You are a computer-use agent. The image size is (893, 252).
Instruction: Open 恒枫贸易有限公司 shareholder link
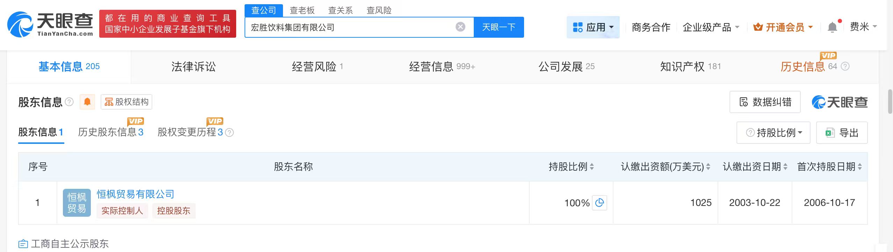tap(135, 194)
